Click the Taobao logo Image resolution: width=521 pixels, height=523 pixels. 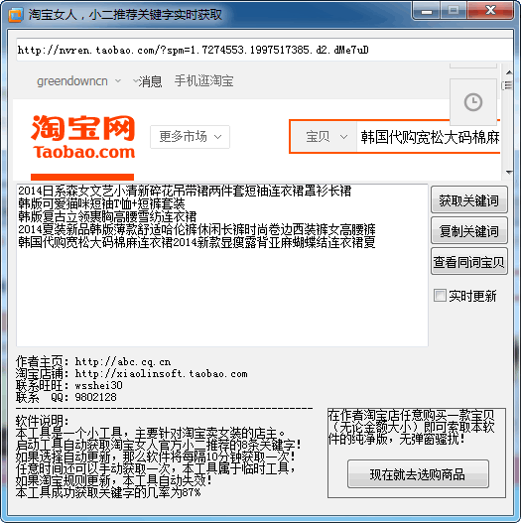pos(83,137)
